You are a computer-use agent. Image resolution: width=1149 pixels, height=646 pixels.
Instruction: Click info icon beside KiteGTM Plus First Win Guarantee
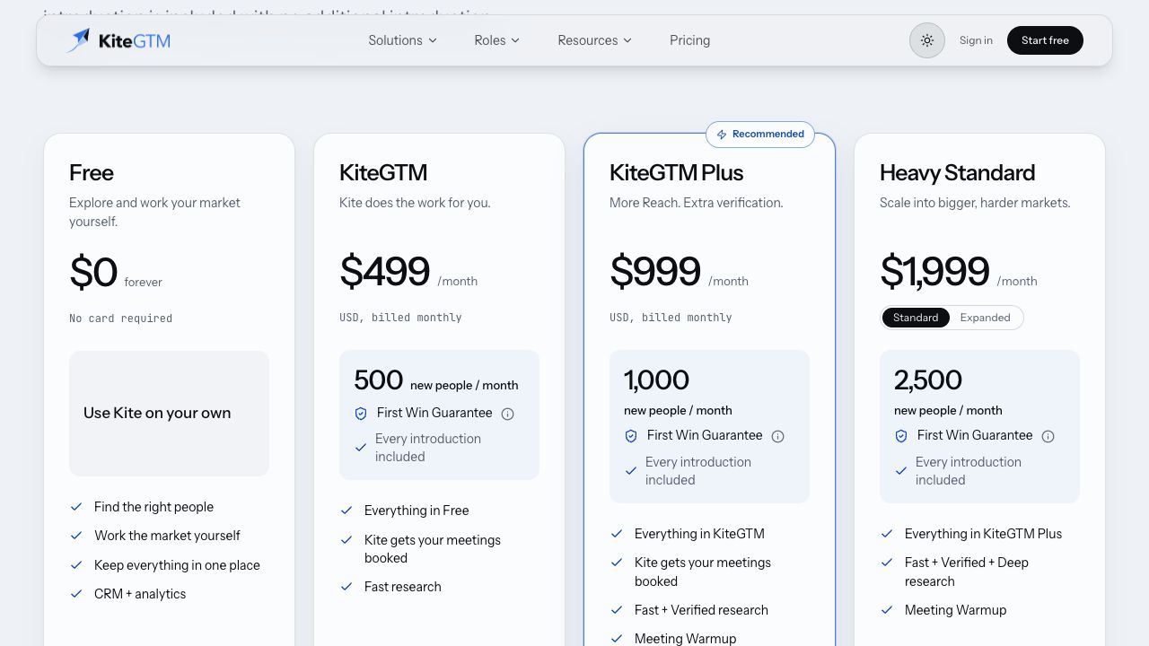777,436
